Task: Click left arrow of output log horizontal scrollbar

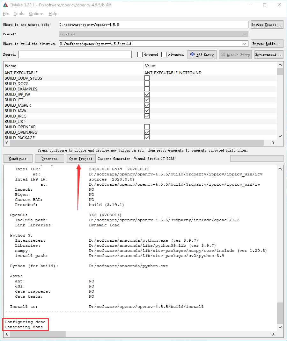Action: point(7,334)
